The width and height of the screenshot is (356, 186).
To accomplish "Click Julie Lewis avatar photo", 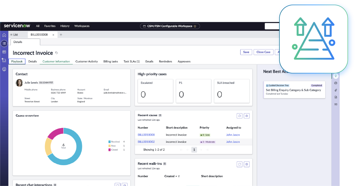I will (19, 83).
